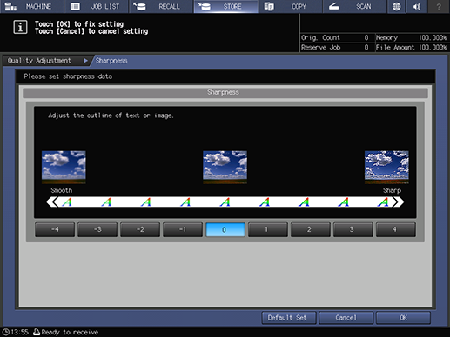
Task: Switch to the RECALL tab
Action: coord(161,6)
